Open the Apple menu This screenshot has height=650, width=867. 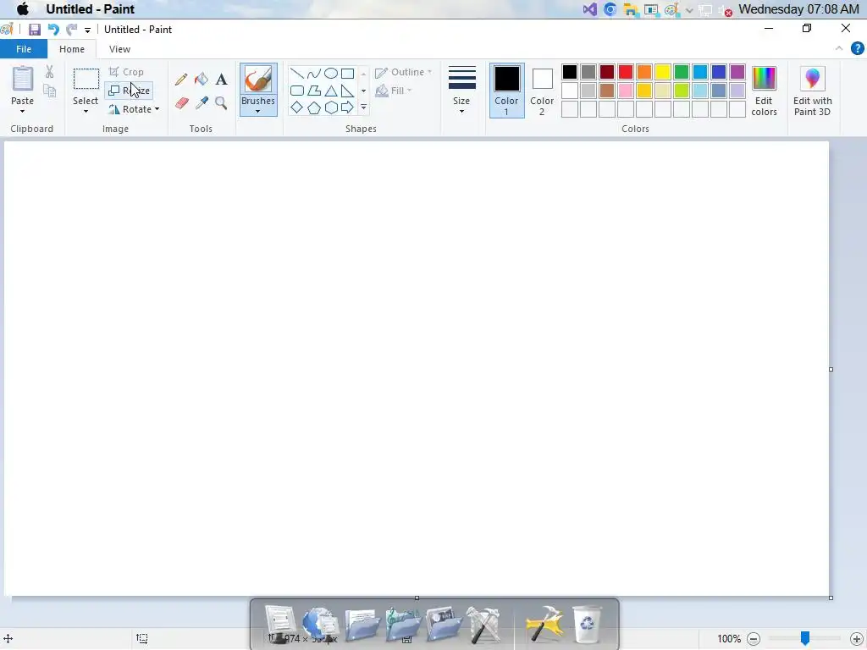point(23,8)
